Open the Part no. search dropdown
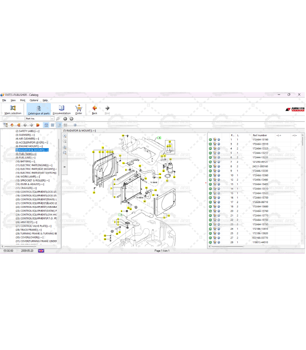This screenshot has height=350, width=306. tap(52, 119)
